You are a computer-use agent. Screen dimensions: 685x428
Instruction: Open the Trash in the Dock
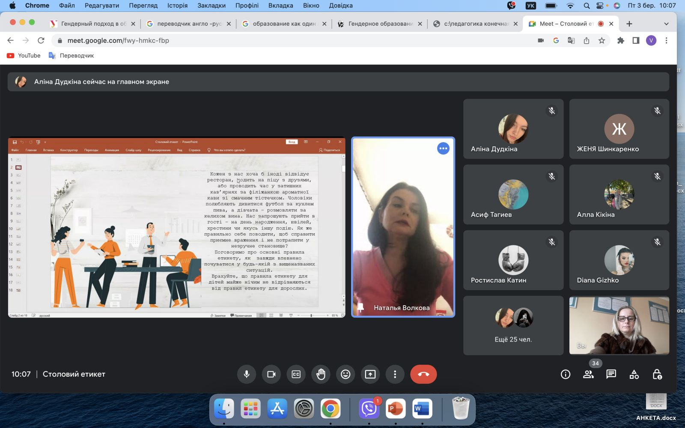coord(461,408)
